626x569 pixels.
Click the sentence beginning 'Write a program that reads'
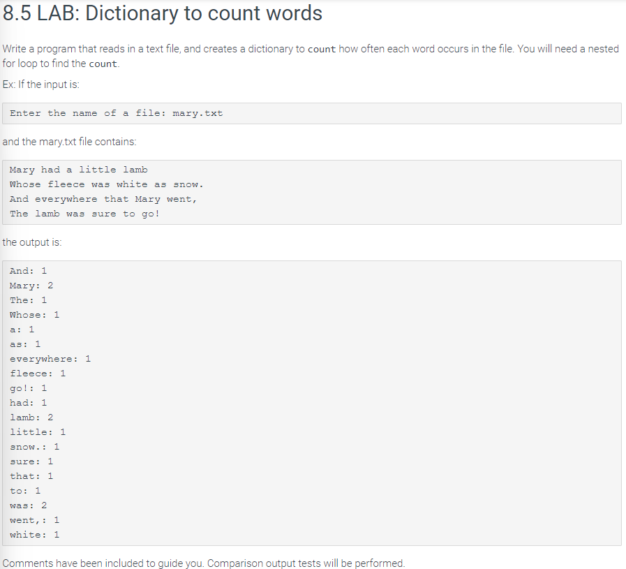click(x=311, y=57)
